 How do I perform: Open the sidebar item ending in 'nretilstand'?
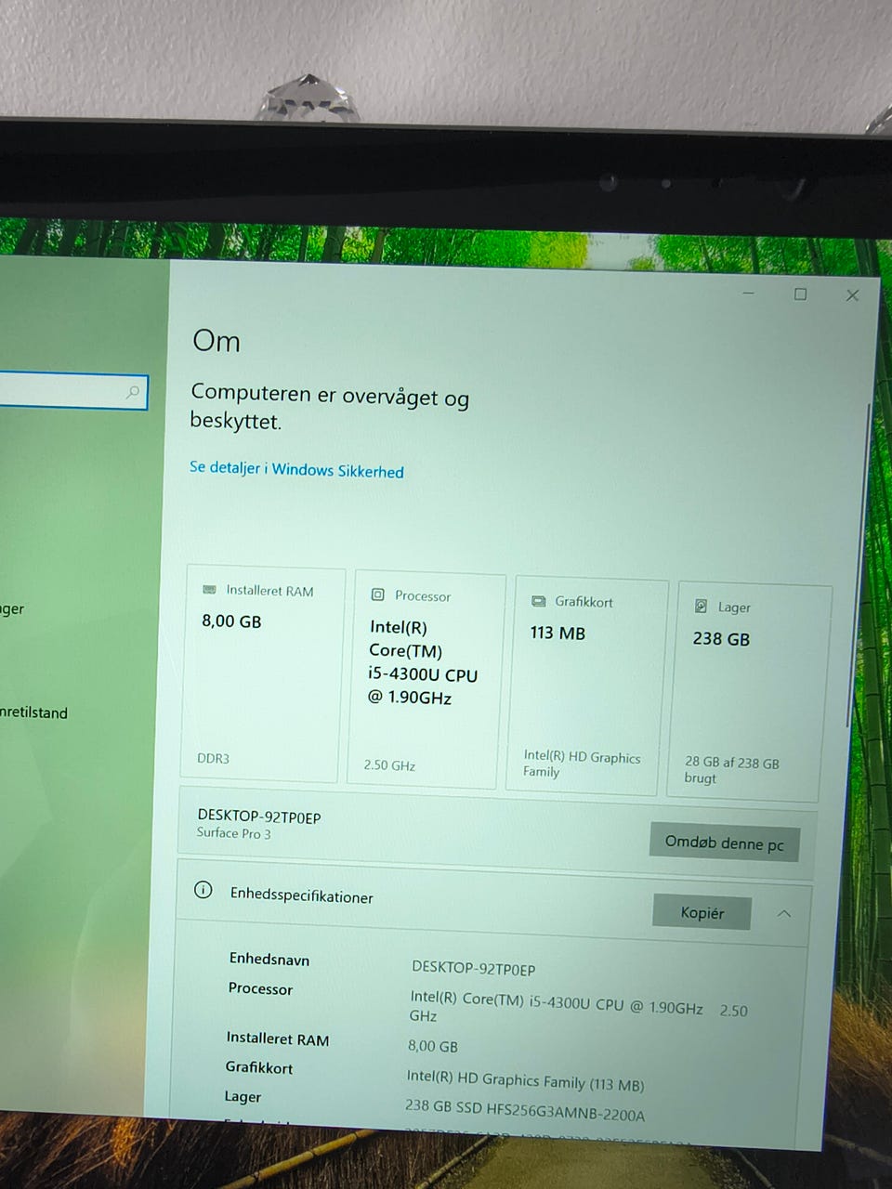coord(33,712)
